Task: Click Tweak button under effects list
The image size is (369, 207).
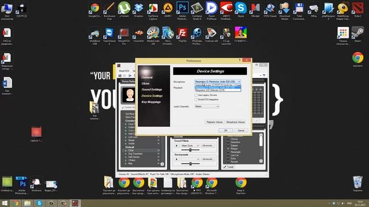Action: click(x=229, y=167)
